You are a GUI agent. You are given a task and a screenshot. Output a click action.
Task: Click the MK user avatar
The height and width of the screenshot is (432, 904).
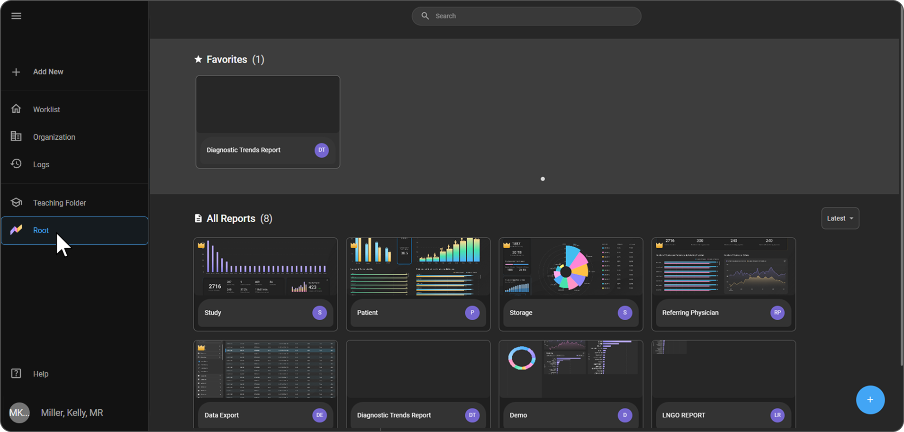click(x=19, y=413)
